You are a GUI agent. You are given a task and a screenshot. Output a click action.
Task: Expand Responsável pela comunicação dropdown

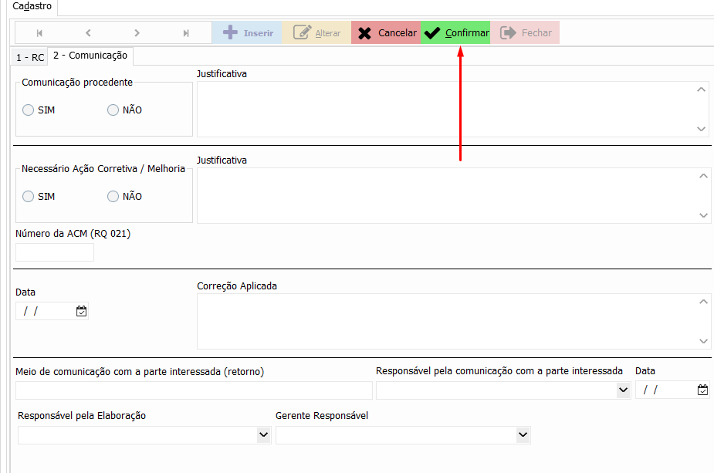coord(624,390)
